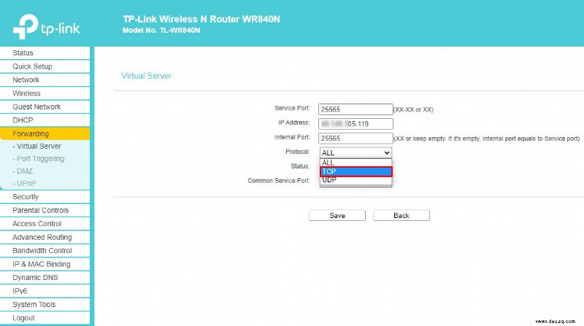Choose ALL in protocol list

(x=356, y=163)
